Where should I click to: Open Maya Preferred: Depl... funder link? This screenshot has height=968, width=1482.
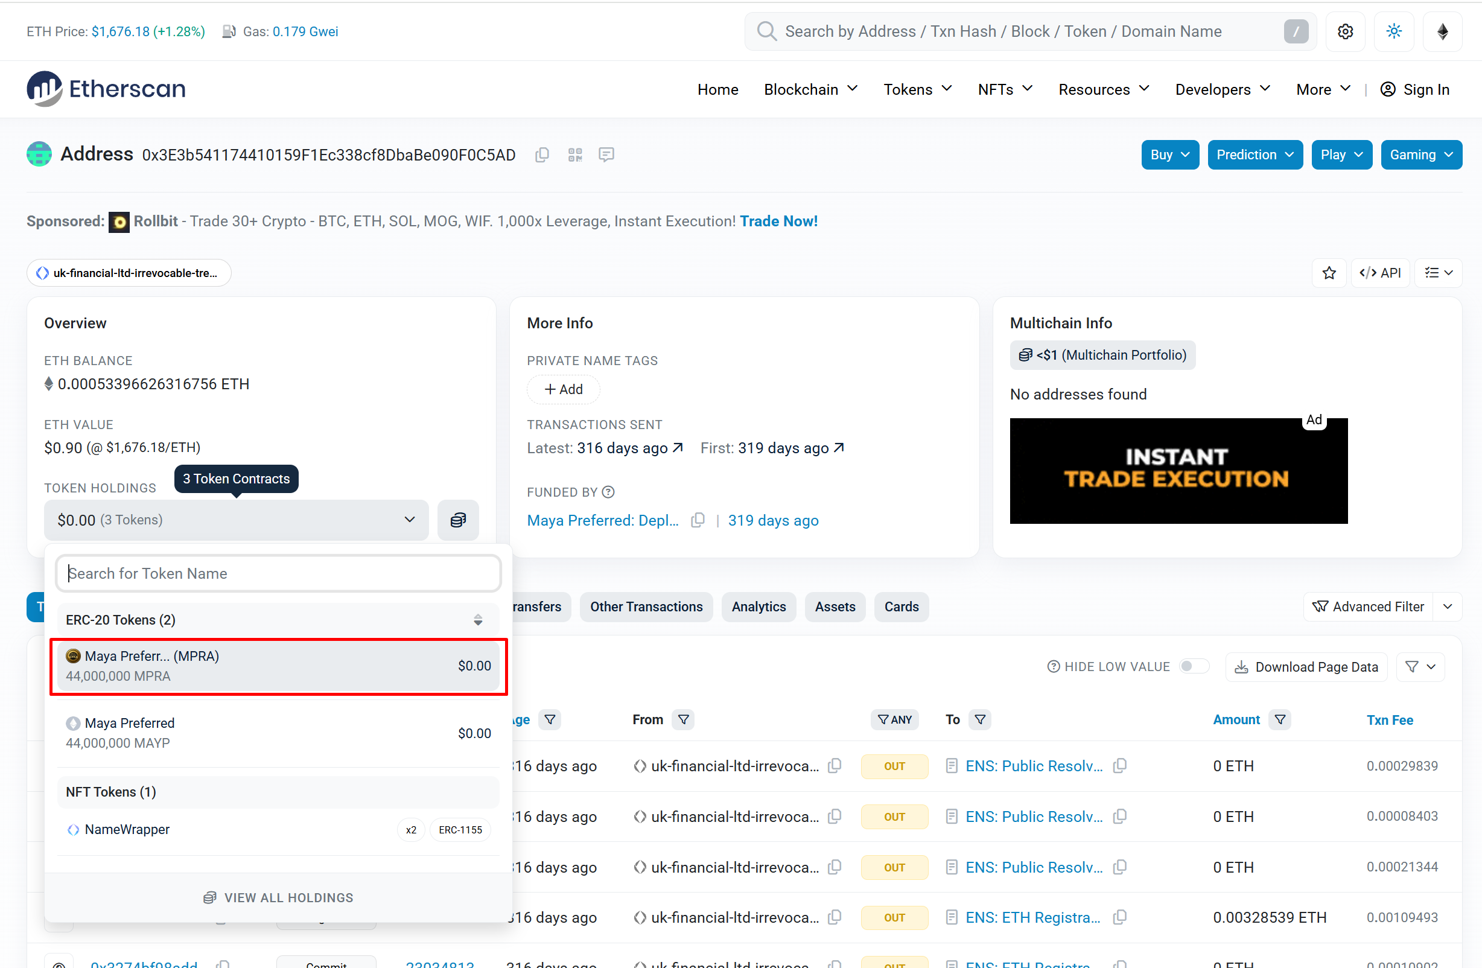[x=602, y=520]
